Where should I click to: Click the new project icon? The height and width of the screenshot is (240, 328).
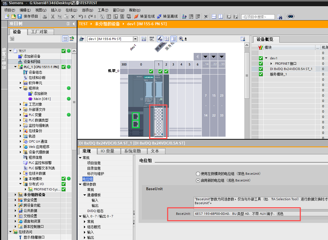[x=7, y=17]
